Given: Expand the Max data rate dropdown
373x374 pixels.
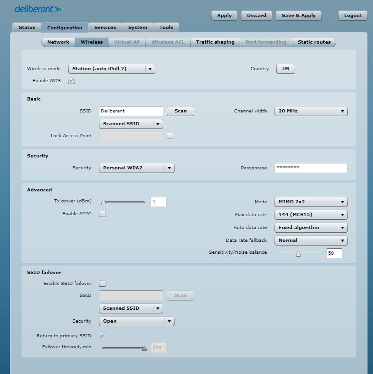Looking at the screenshot, I should click(311, 215).
